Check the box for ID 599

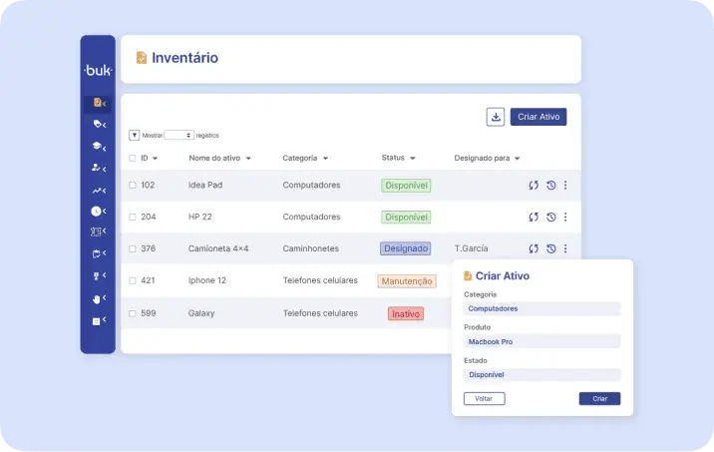tap(132, 313)
